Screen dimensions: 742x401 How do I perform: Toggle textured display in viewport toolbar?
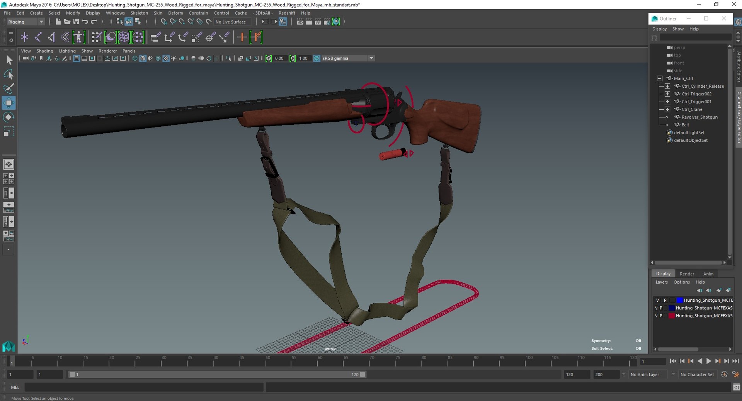(166, 58)
